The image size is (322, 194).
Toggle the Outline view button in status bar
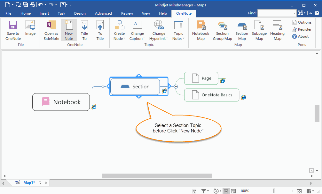tap(233, 191)
